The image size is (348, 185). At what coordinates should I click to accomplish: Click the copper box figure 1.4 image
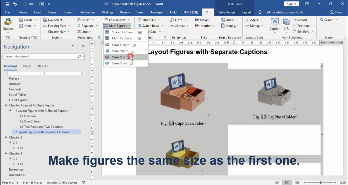click(183, 93)
